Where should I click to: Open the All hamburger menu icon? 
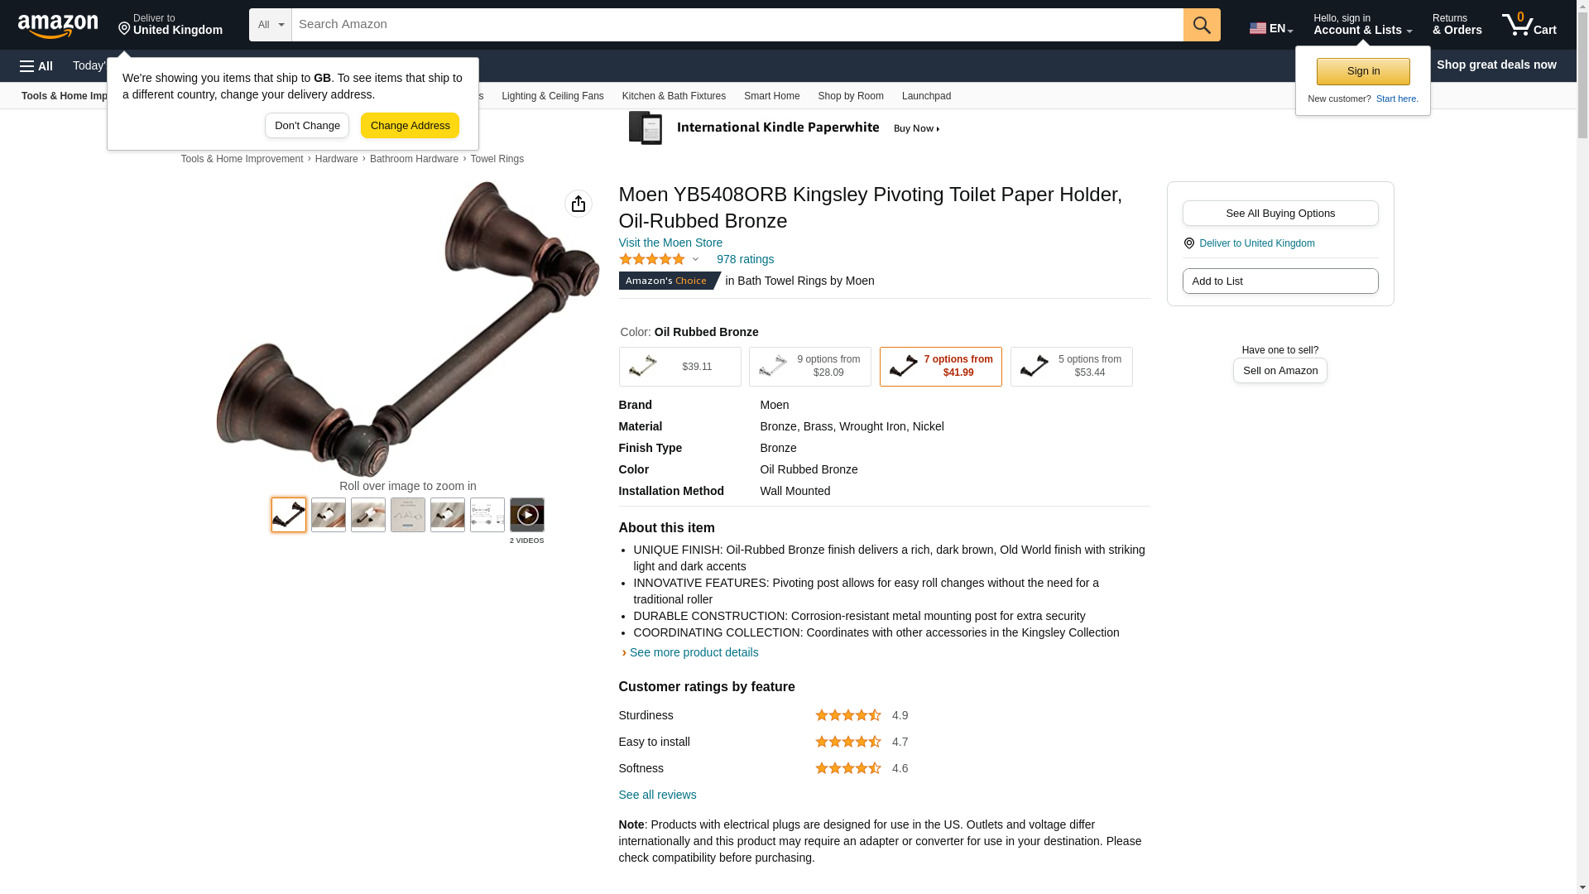(x=36, y=66)
